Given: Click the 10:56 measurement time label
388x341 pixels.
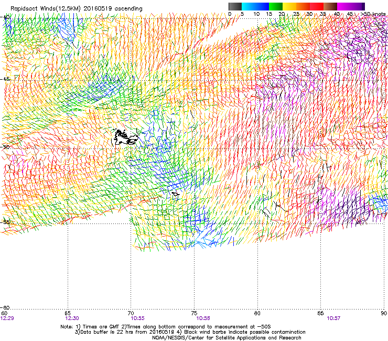Looking at the screenshot, I should (x=203, y=318).
